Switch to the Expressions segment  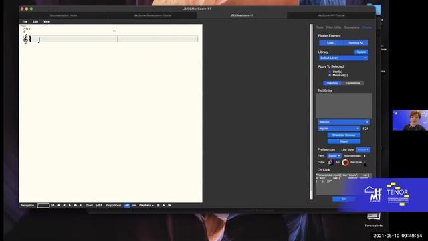coord(352,83)
